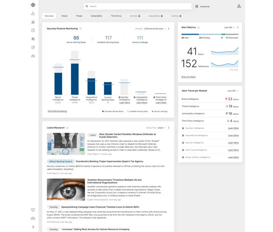Click info icon beside Latest Research
Viewport: 273px width, 232px height.
tap(67, 128)
